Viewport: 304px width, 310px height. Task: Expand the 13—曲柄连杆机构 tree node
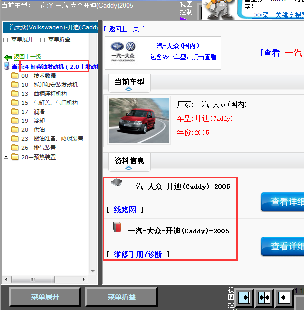click(6, 93)
